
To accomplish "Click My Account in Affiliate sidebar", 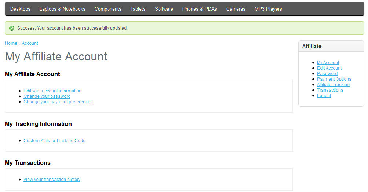I will pos(328,63).
